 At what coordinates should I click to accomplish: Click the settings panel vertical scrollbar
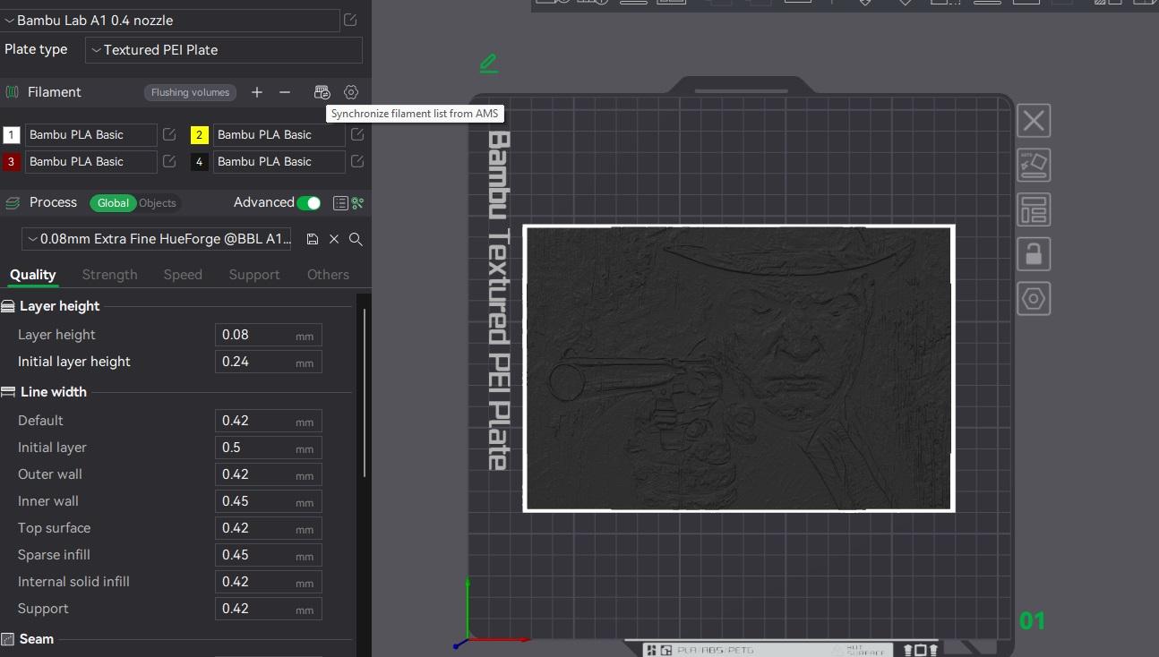pos(364,392)
